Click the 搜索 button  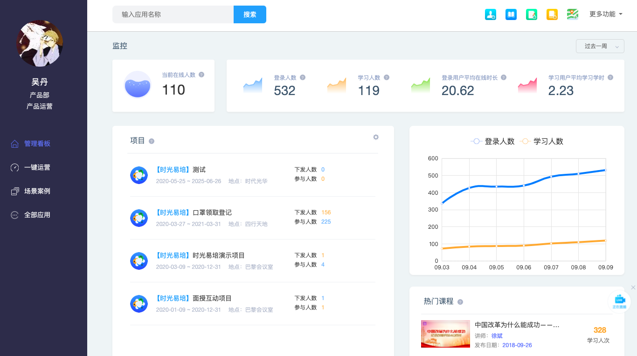[250, 14]
